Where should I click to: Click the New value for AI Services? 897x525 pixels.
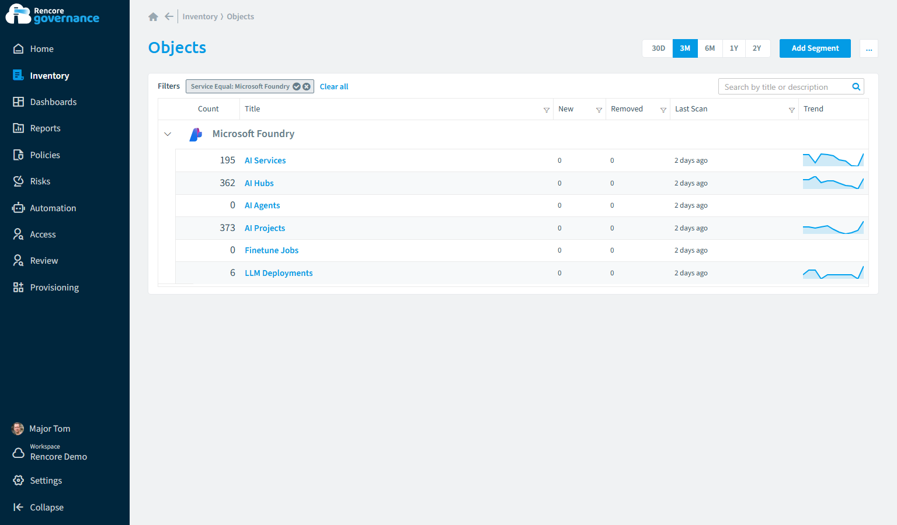tap(559, 160)
